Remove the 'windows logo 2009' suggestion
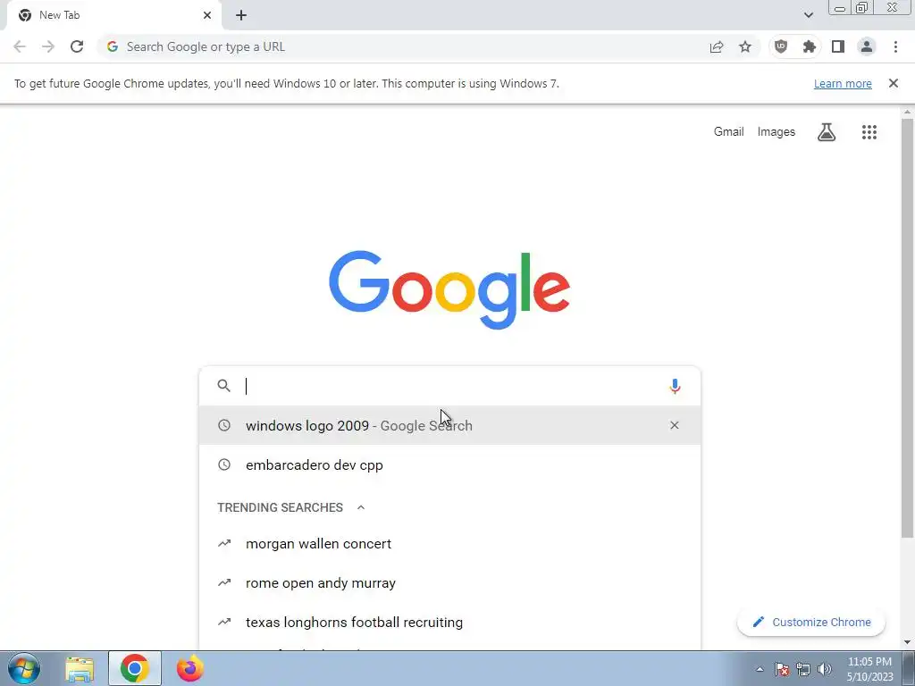This screenshot has width=915, height=686. (x=675, y=425)
